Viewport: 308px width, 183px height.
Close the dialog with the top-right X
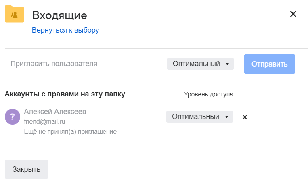point(293,14)
